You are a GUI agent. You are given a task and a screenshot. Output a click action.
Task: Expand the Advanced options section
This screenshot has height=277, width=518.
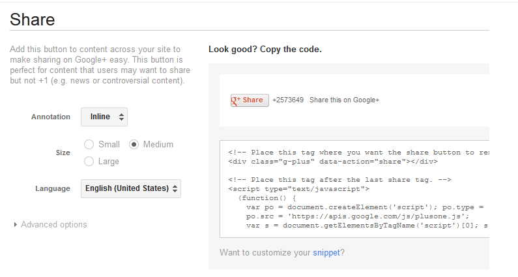pyautogui.click(x=50, y=225)
